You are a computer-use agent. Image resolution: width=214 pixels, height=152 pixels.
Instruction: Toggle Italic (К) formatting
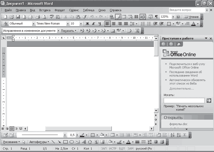[93, 24]
